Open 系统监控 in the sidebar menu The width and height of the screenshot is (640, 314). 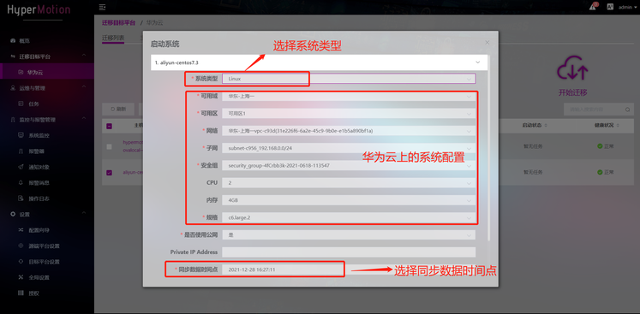pyautogui.click(x=39, y=135)
